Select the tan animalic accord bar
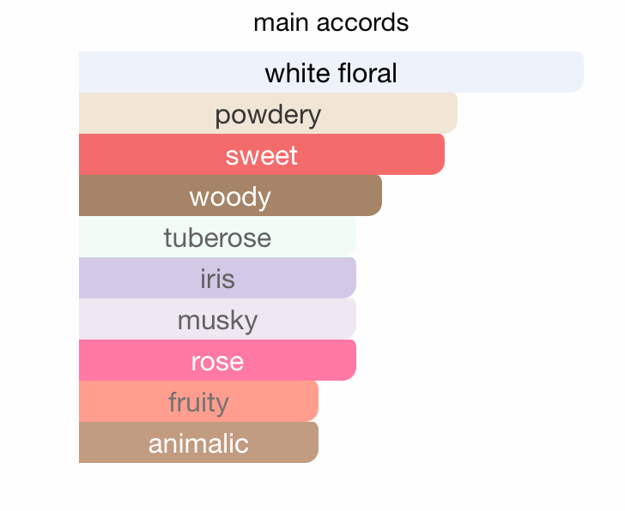Image resolution: width=625 pixels, height=511 pixels. point(198,442)
